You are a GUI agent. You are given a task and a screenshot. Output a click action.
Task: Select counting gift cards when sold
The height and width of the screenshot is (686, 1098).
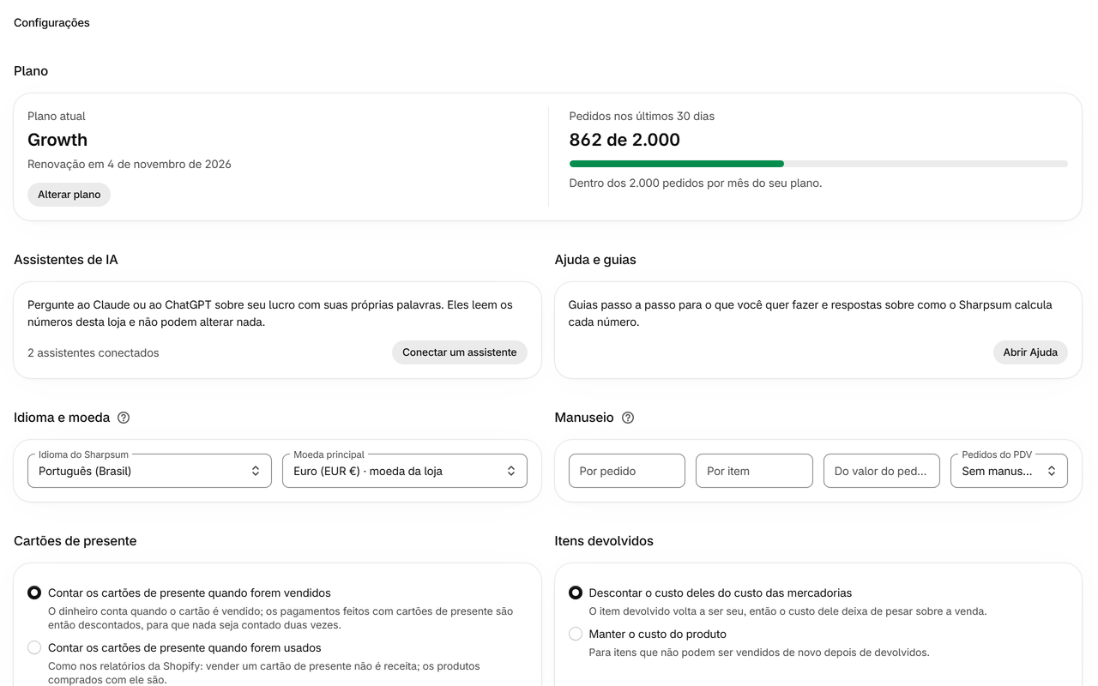[34, 593]
